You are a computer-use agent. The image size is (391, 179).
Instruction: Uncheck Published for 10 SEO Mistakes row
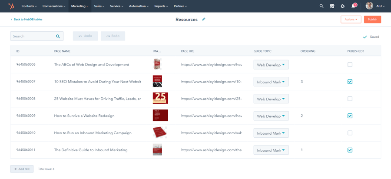point(350,82)
